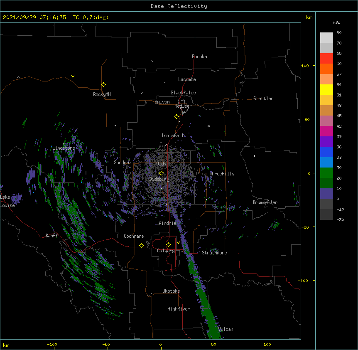Pick the white 80 dBZ legend color
The height and width of the screenshot is (350, 358).
[326, 38]
